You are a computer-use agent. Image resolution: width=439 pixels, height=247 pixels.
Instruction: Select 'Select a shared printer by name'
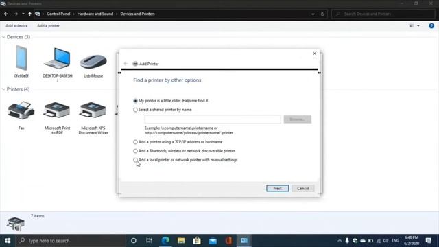click(136, 110)
